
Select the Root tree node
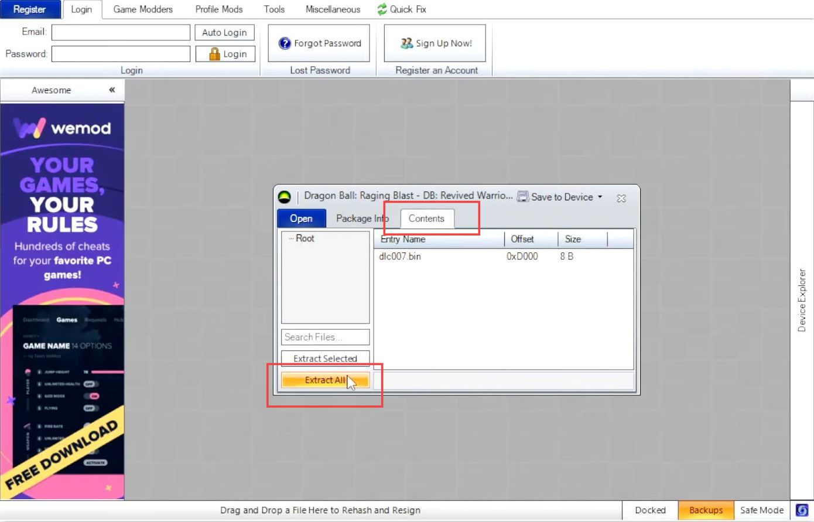[305, 238]
